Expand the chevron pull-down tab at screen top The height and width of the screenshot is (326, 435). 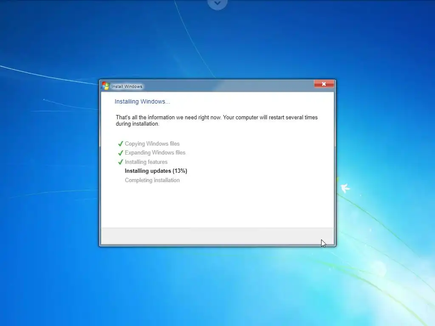pos(217,3)
